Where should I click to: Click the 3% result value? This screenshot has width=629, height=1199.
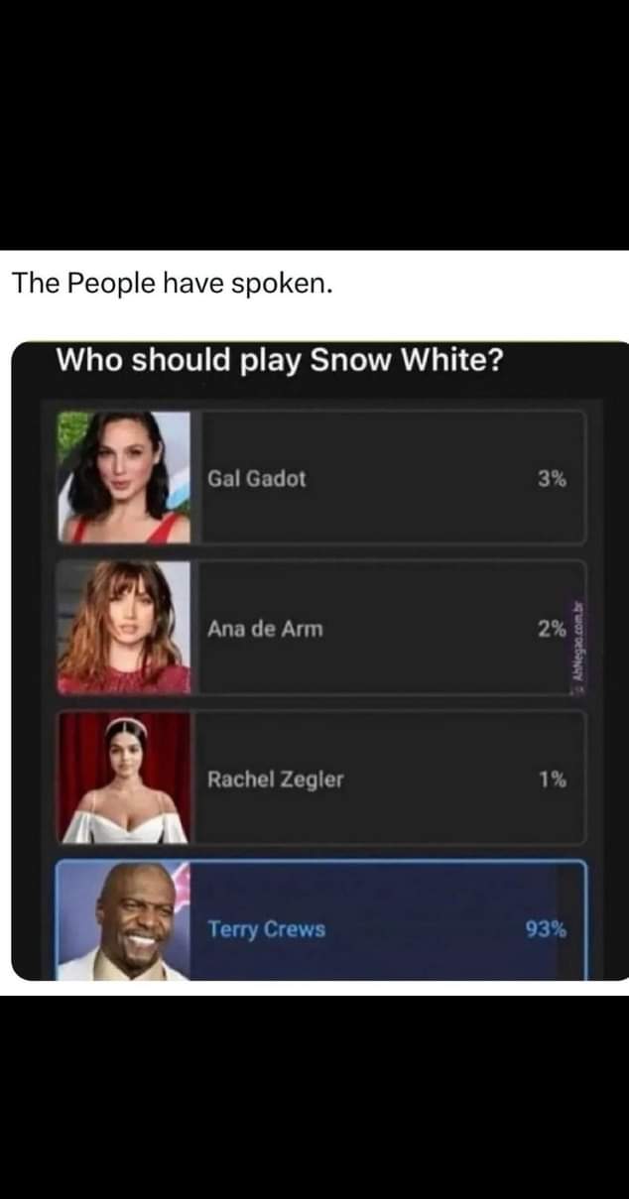[x=553, y=478]
